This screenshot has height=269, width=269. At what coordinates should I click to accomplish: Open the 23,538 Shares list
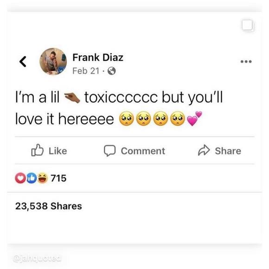point(49,206)
